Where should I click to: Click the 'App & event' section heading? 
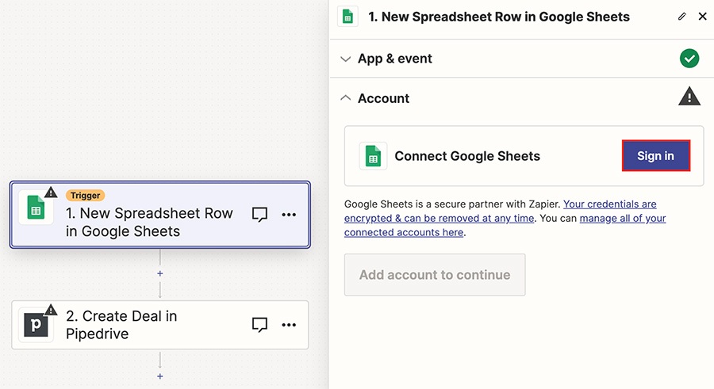click(395, 59)
